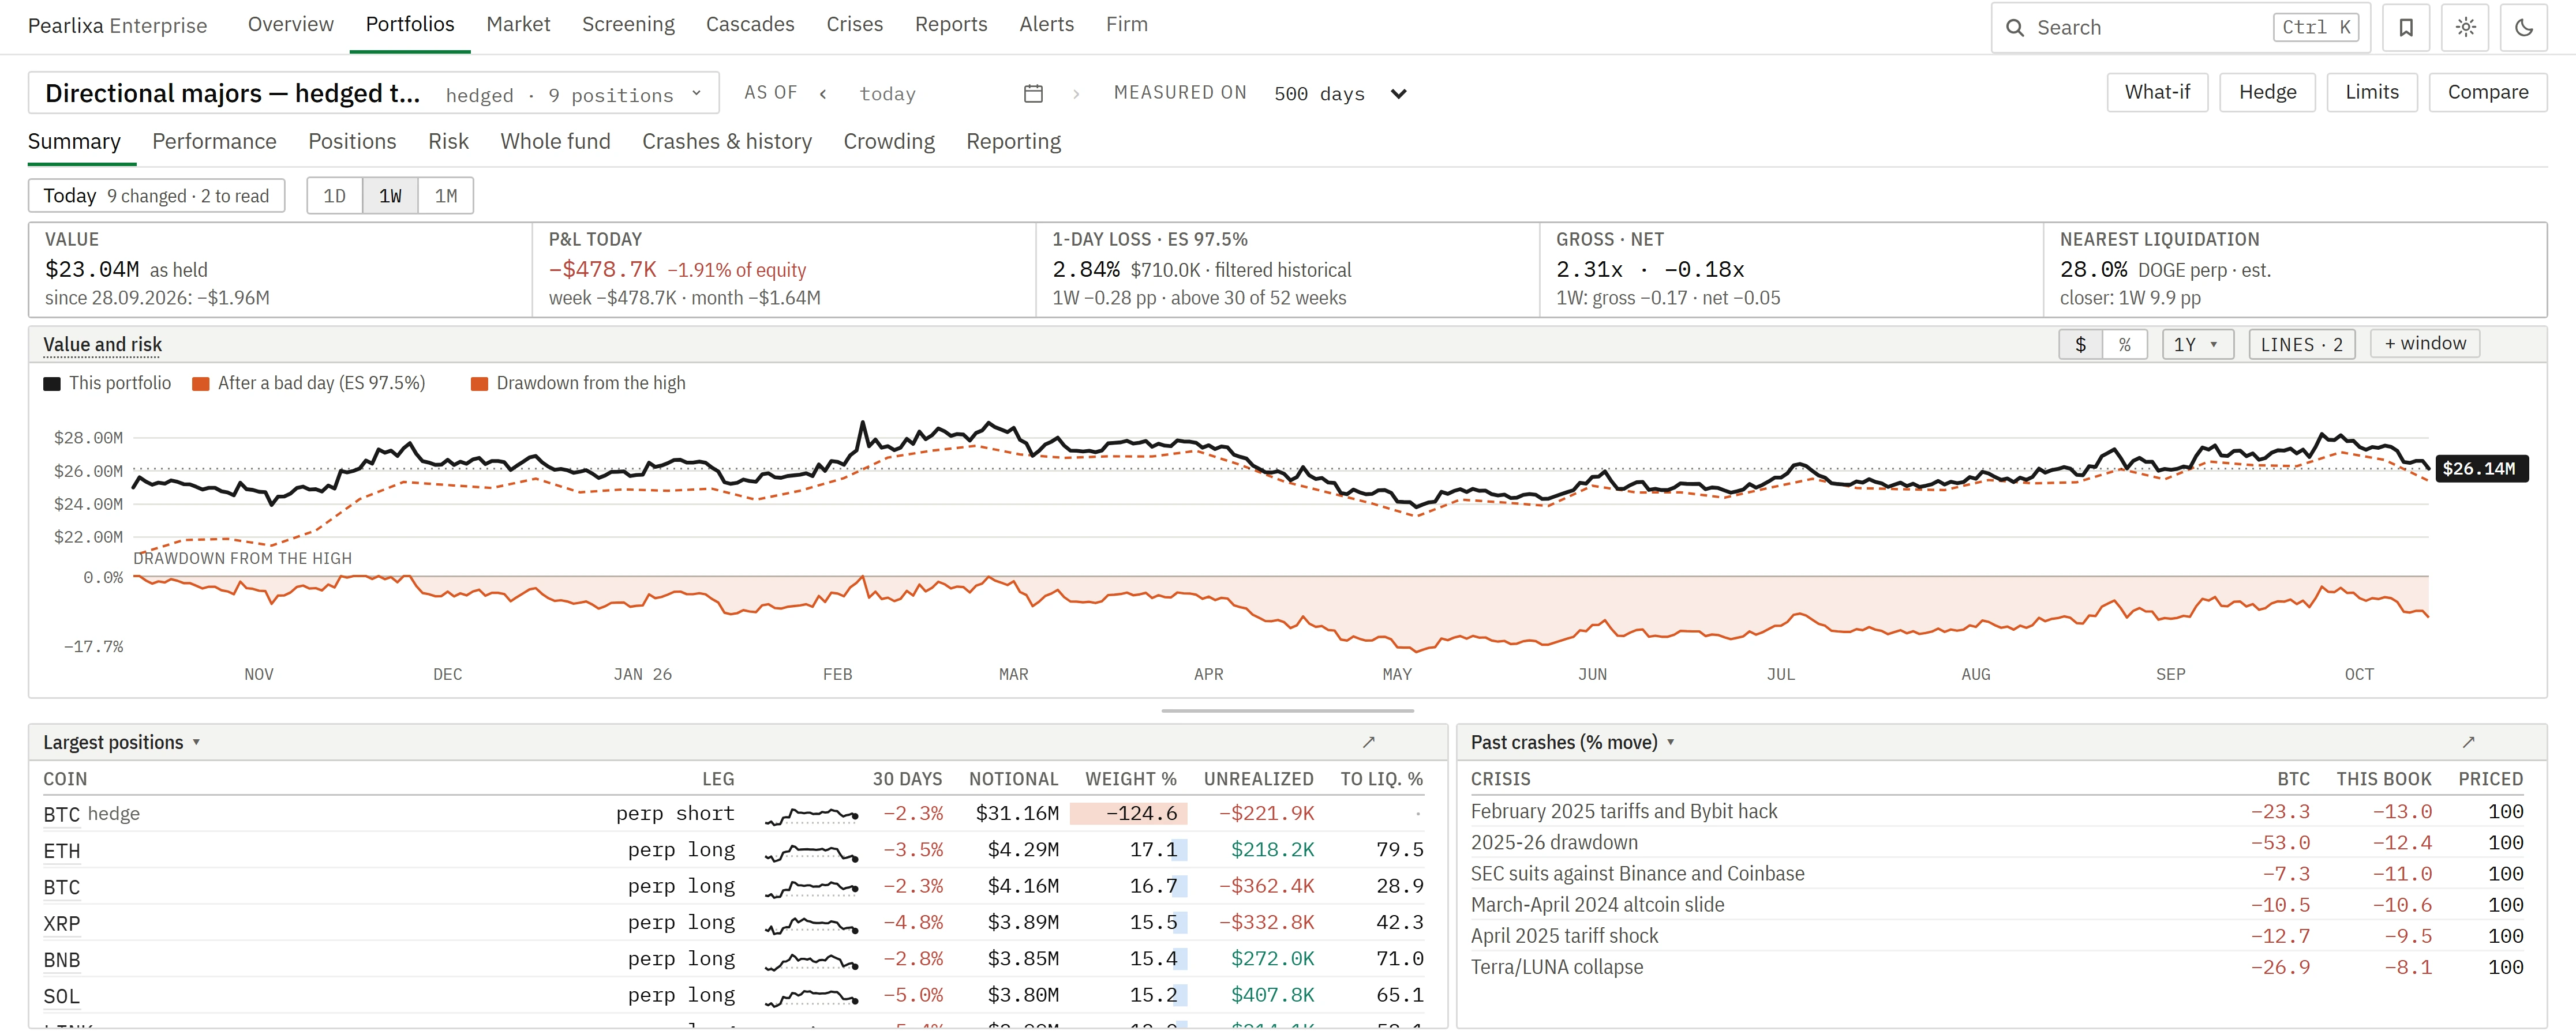This screenshot has height=1031, width=2576.
Task: Switch chart to dollar units
Action: tap(2080, 345)
